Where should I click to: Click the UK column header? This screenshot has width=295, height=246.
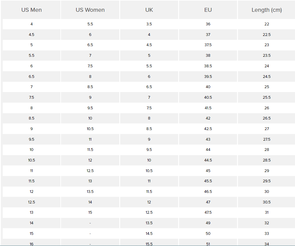point(149,10)
